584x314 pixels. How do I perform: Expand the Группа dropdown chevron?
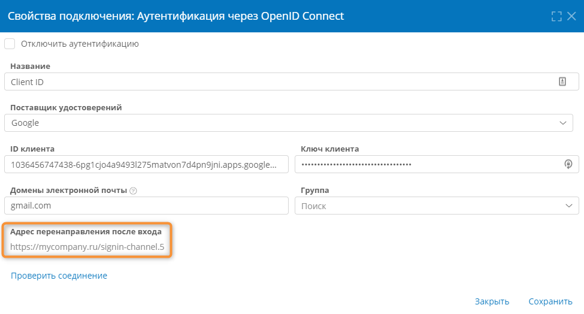pyautogui.click(x=568, y=206)
